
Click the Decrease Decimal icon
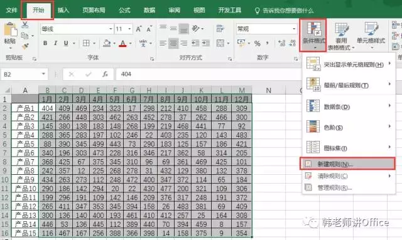pyautogui.click(x=292, y=43)
